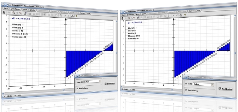The width and height of the screenshot is (238, 112).
Task: Toggle the Beschriftung checkbox in right dialog
Action: [186, 90]
